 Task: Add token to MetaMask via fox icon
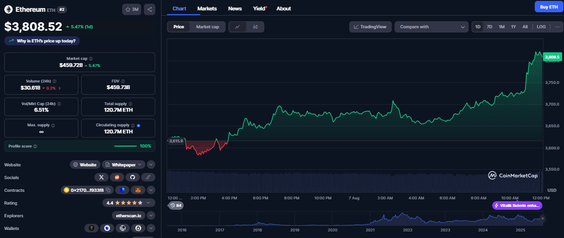(x=138, y=190)
